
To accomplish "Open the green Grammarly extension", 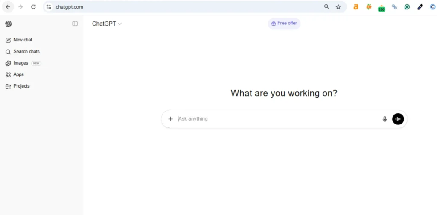I will (407, 7).
